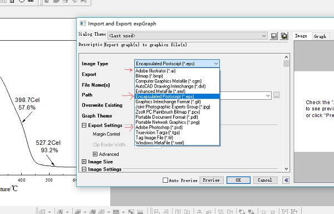This screenshot has width=334, height=214.
Task: Click the 398.7Cel annotation in the graph
Action: [x=27, y=100]
